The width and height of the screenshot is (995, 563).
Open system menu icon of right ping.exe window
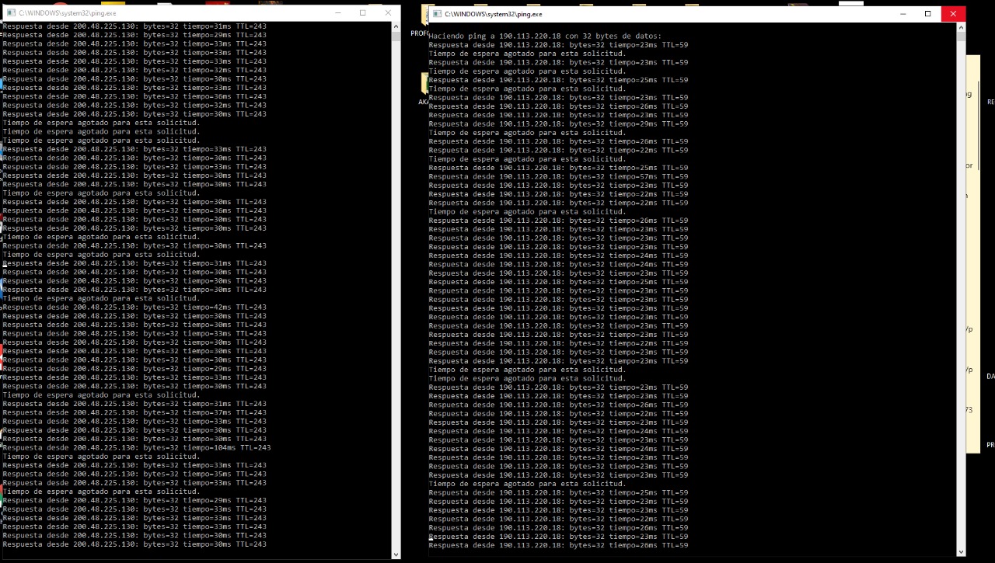[x=437, y=14]
